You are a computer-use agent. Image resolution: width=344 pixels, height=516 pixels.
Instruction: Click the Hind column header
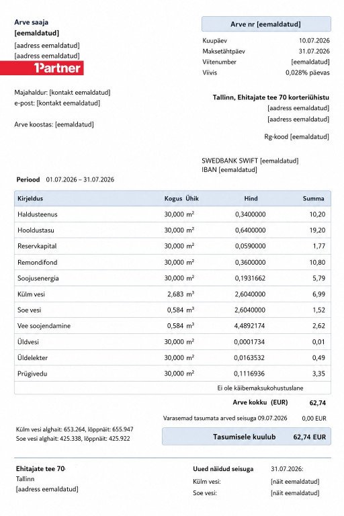pos(251,198)
